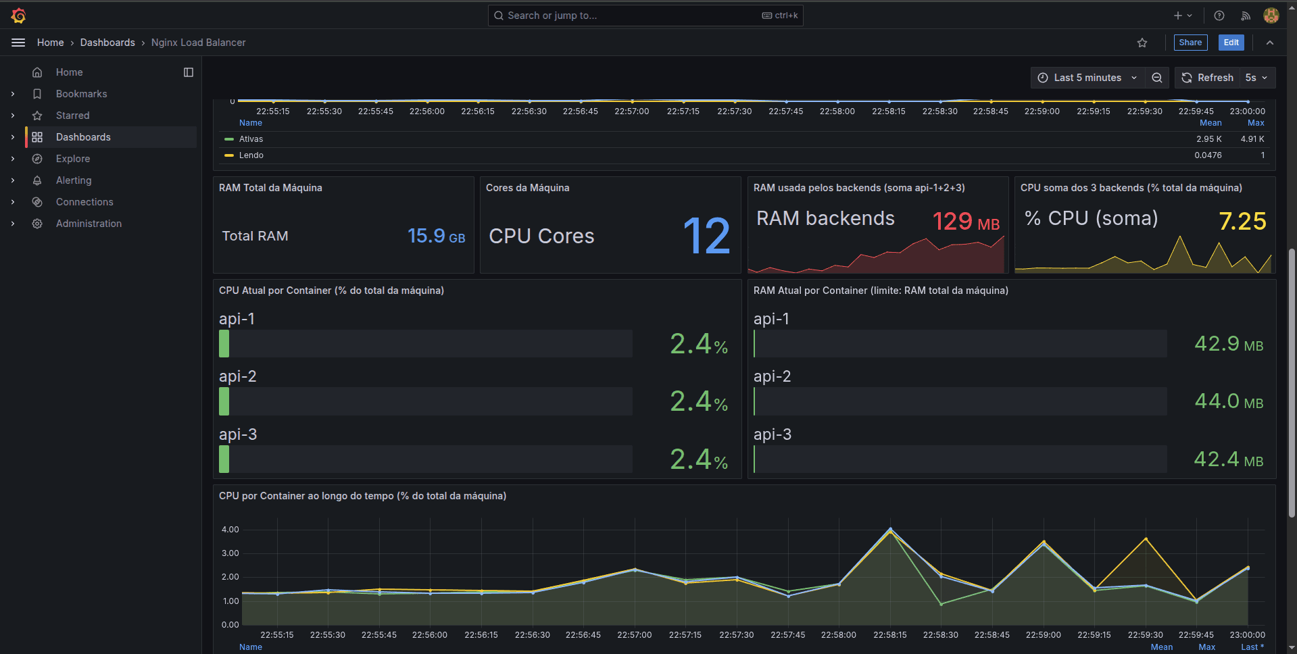Open the news feed RSS icon

[x=1246, y=16]
